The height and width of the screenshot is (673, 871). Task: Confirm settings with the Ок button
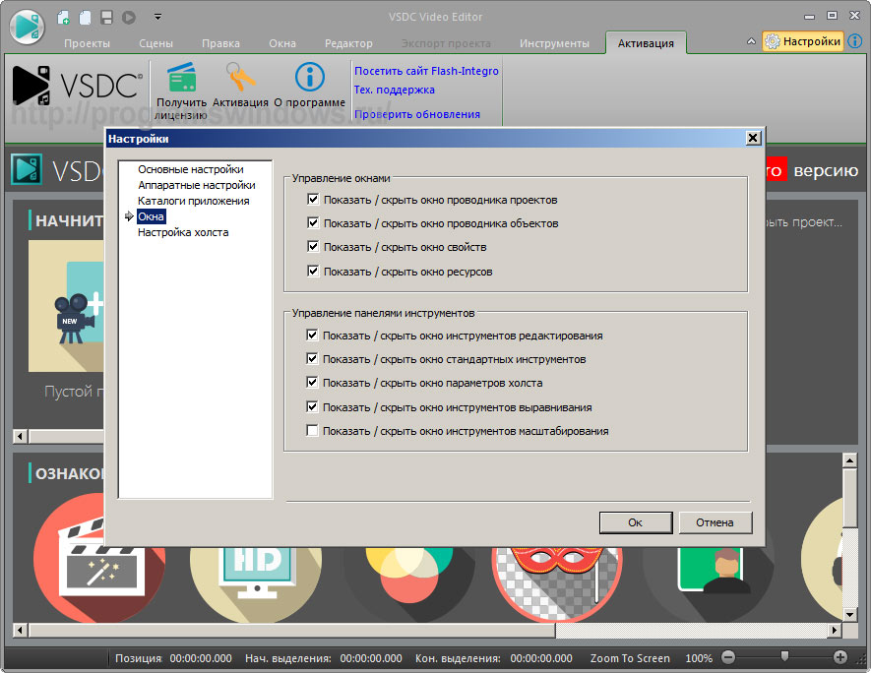(x=636, y=522)
